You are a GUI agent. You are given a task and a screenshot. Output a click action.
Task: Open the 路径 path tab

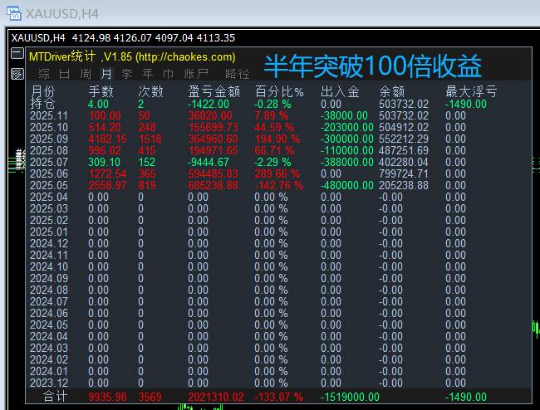(238, 74)
